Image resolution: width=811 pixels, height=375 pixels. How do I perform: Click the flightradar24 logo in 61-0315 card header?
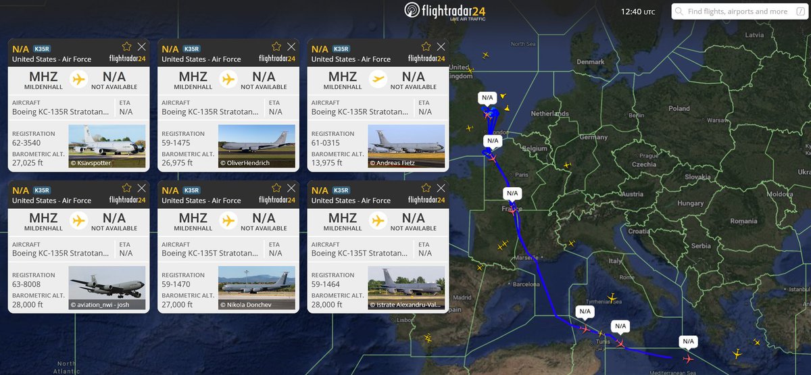426,59
